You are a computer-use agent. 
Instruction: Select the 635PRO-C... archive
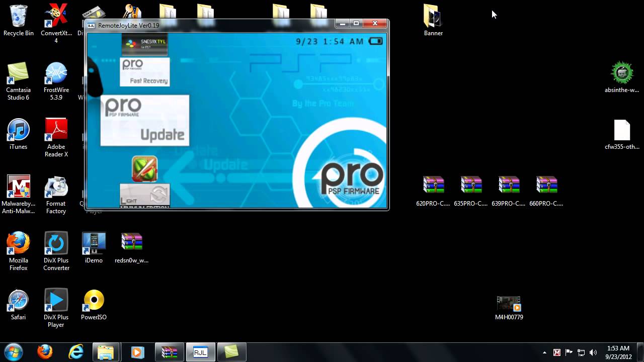[471, 191]
